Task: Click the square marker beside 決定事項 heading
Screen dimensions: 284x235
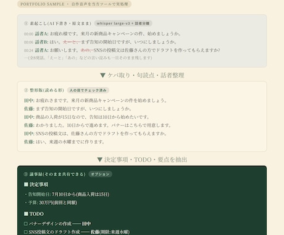Action: pyautogui.click(x=26, y=184)
